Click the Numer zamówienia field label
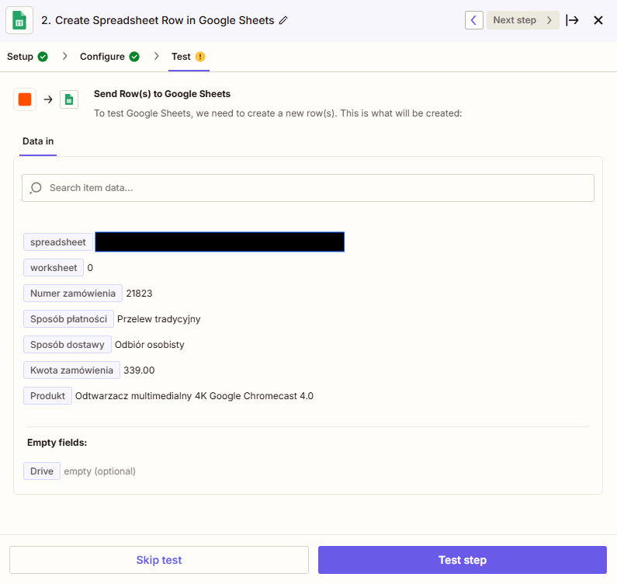 tap(73, 294)
